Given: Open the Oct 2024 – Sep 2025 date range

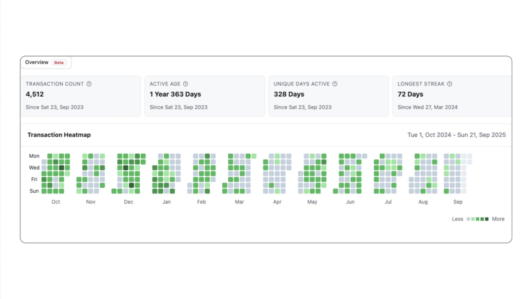Looking at the screenshot, I should point(455,135).
